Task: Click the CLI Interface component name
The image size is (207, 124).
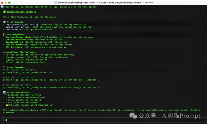Action: point(14,47)
